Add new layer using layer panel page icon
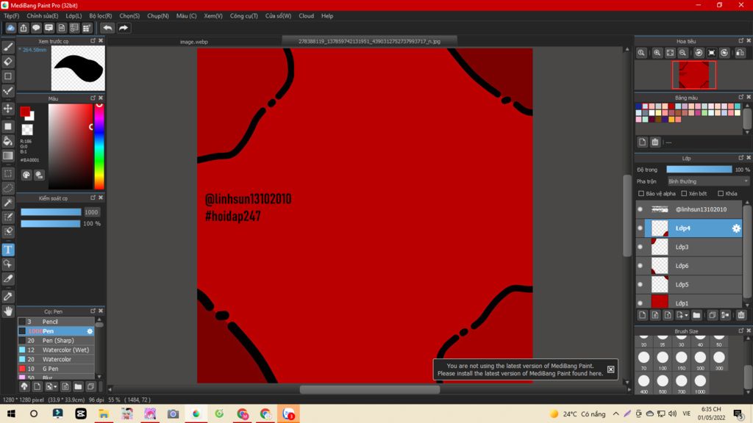Screen dimensions: 753x423 pos(643,315)
